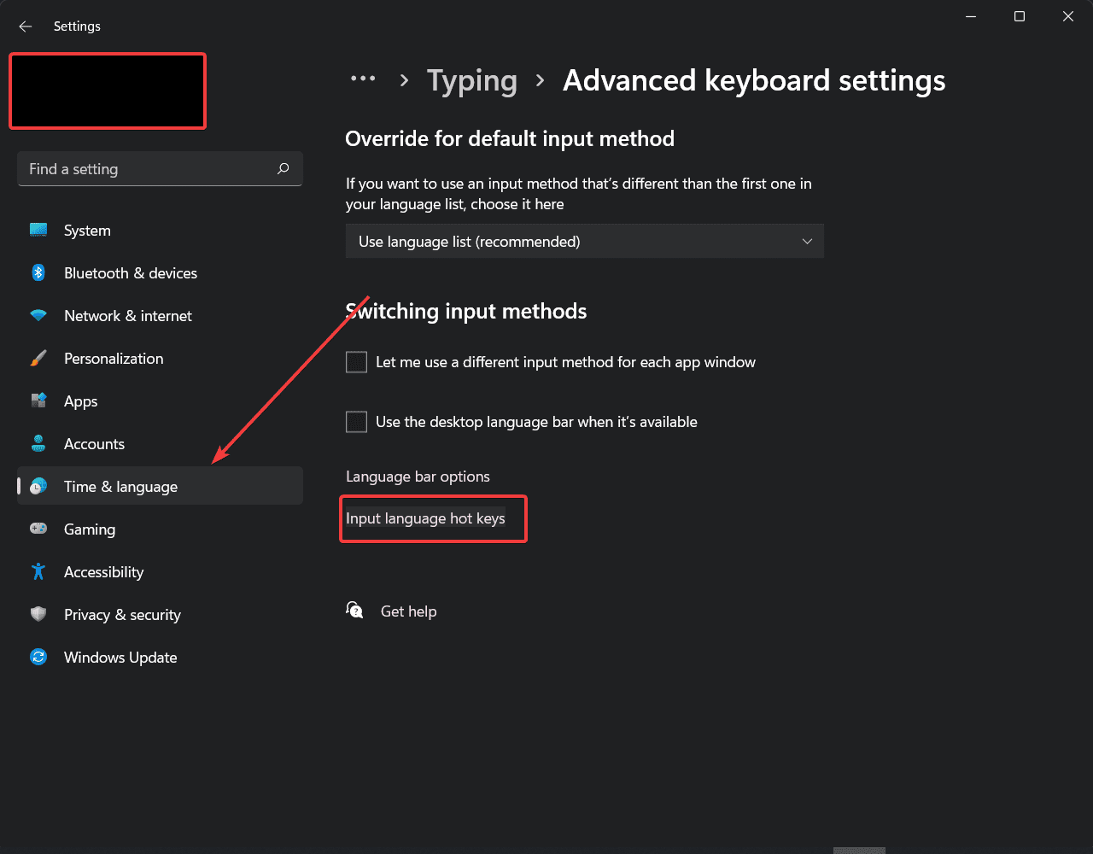Open Gaming settings
This screenshot has height=854, width=1093.
[89, 529]
